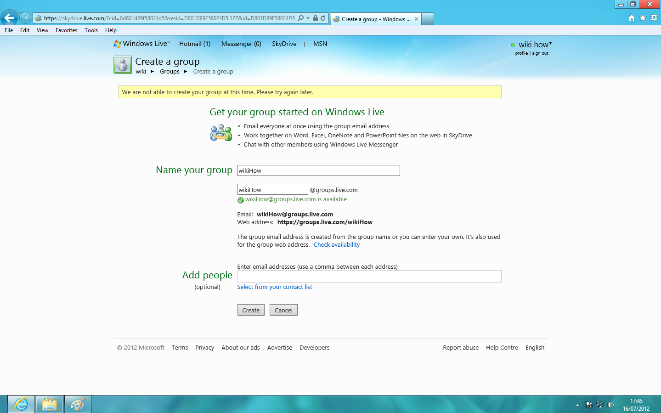Open the File menu

(9, 30)
